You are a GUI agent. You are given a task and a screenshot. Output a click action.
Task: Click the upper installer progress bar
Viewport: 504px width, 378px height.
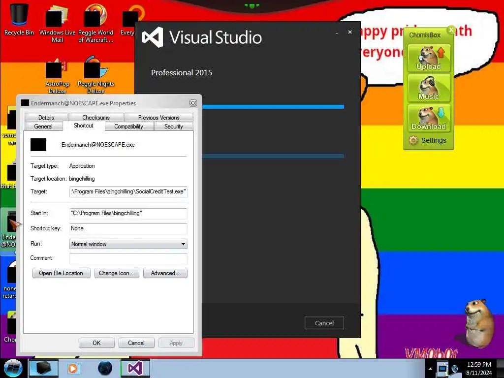click(273, 107)
